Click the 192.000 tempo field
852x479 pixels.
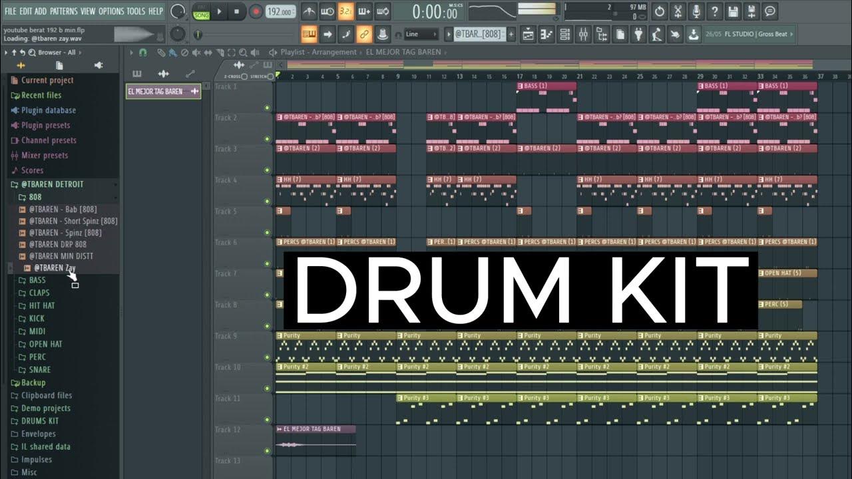(x=280, y=12)
